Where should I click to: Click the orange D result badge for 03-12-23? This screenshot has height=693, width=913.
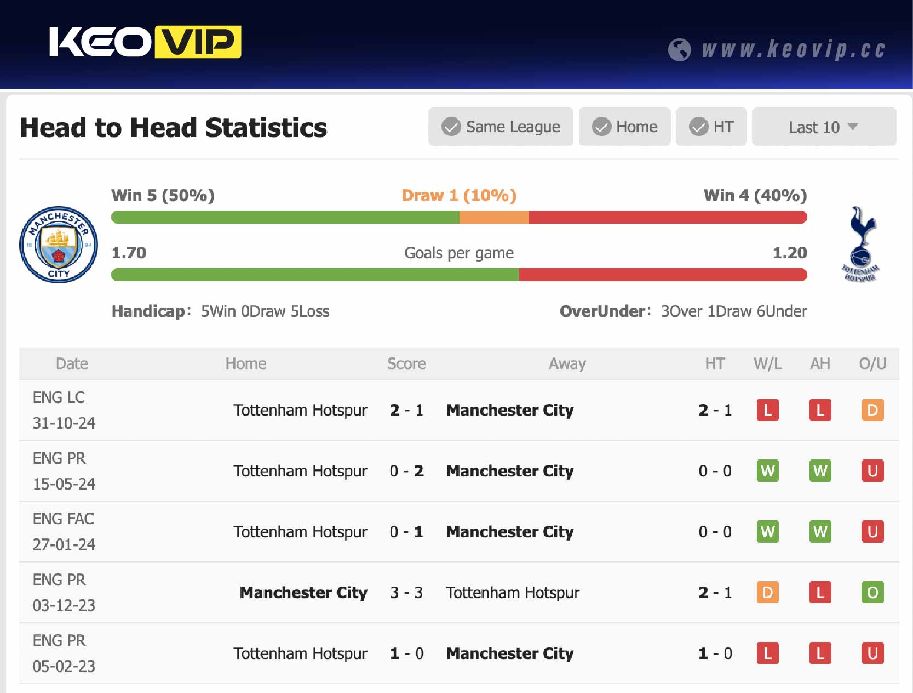pyautogui.click(x=767, y=593)
